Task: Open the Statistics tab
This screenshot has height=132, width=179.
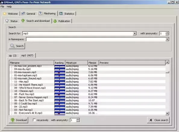Action: pyautogui.click(x=67, y=14)
